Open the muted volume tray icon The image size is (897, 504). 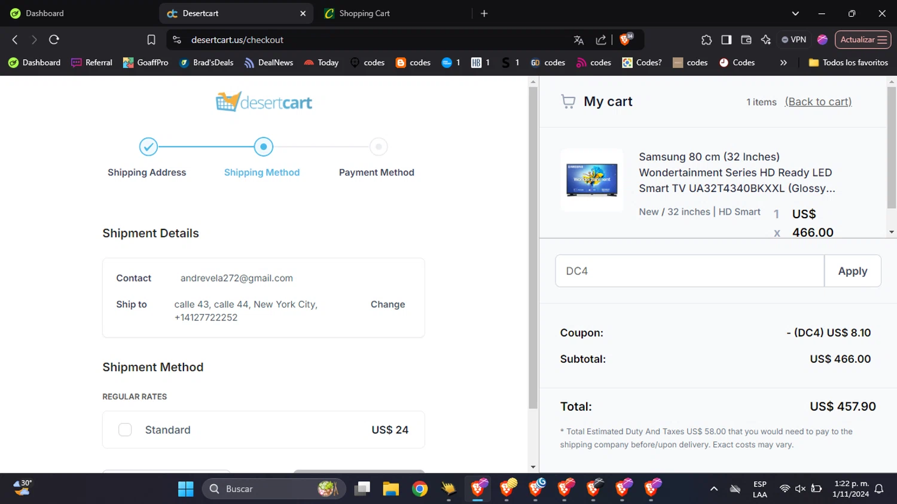pyautogui.click(x=800, y=489)
